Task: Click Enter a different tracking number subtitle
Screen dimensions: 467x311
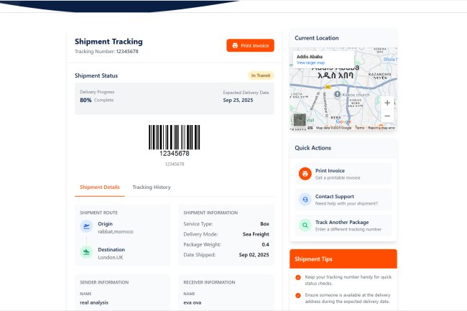Action: (348, 229)
